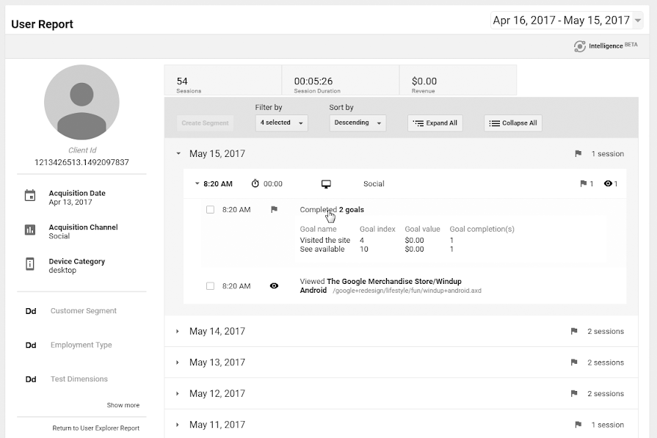
Task: Tick the checkbox for Completed 2 goals
Action: (211, 209)
